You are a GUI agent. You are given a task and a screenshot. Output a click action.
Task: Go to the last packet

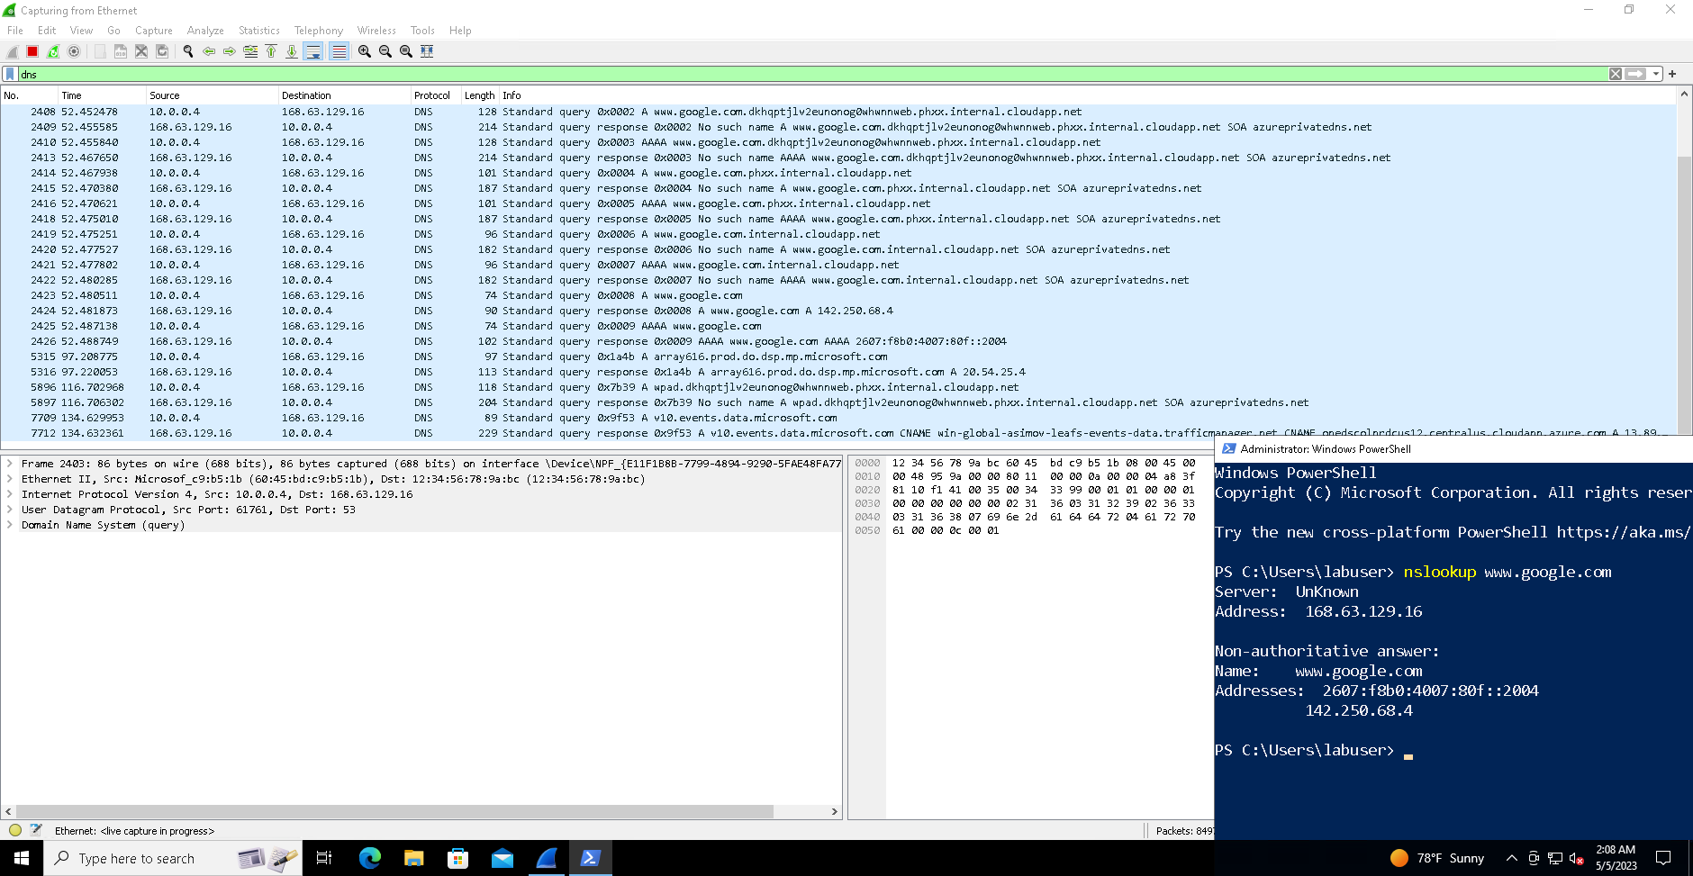click(x=293, y=51)
